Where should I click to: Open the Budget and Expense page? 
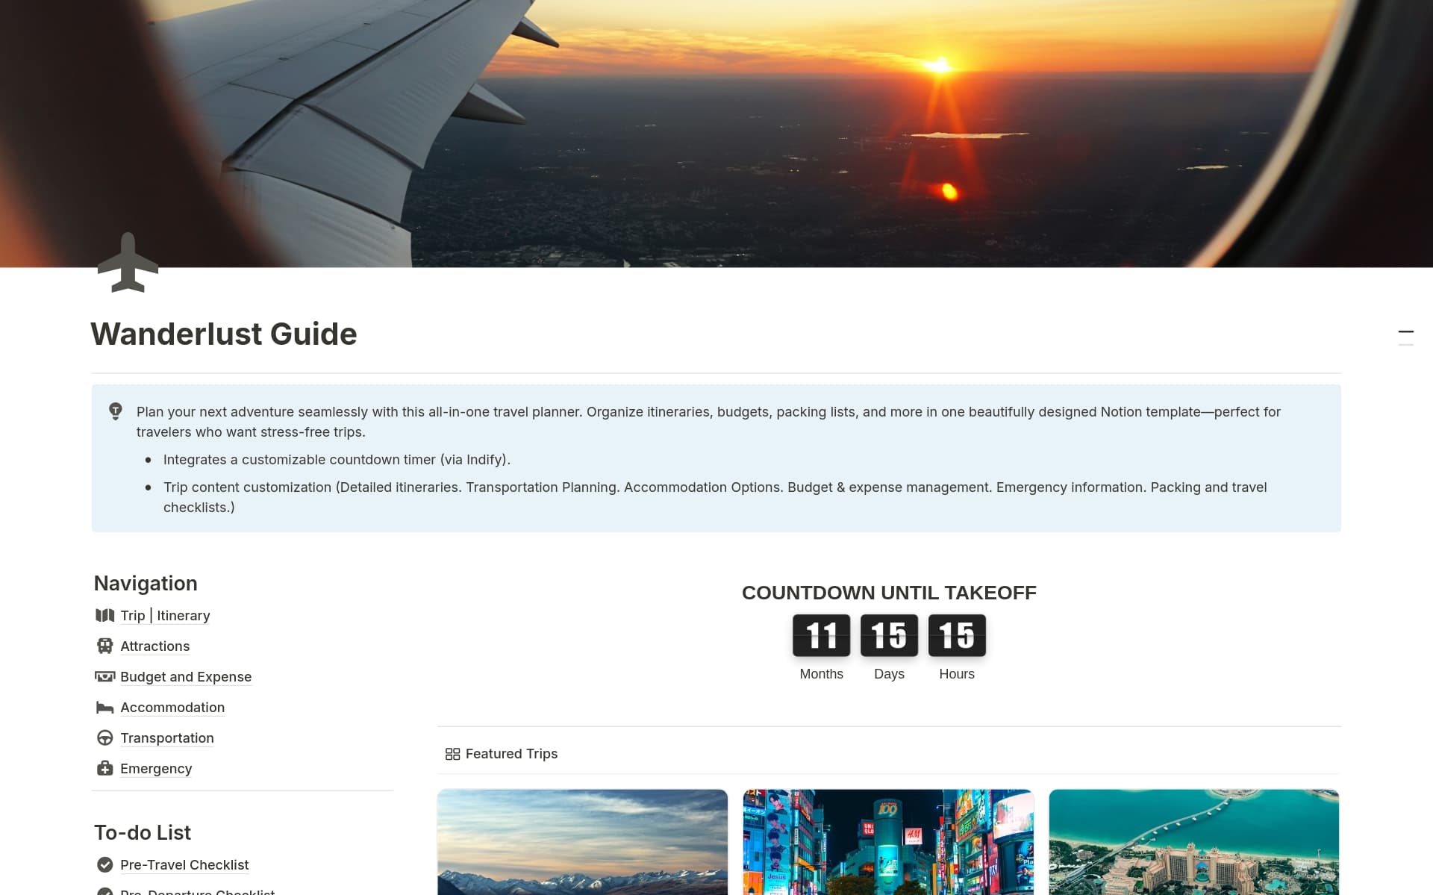click(186, 676)
